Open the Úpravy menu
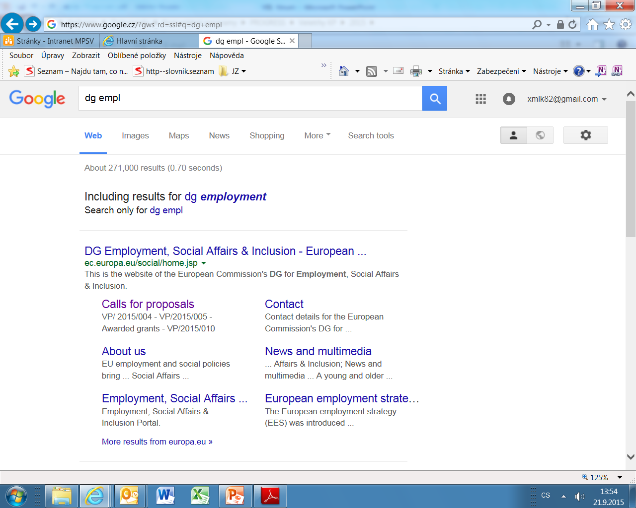The width and height of the screenshot is (636, 508). [x=53, y=56]
